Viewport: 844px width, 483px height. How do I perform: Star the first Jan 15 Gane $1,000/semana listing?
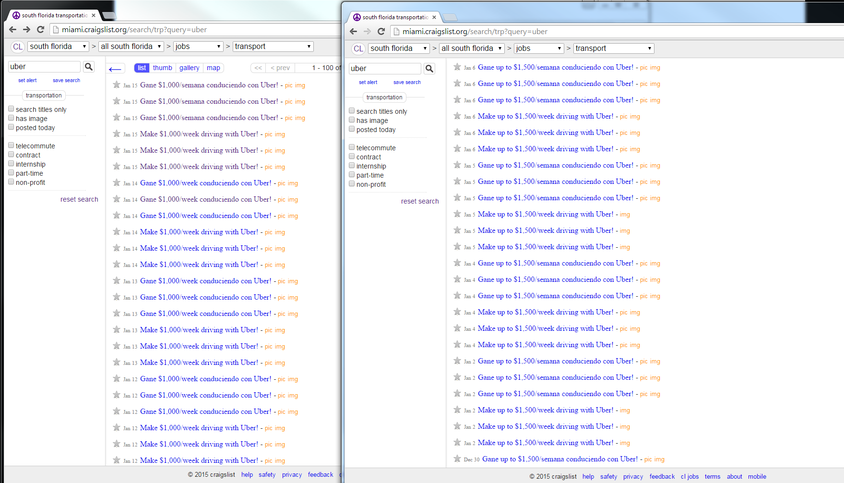116,85
